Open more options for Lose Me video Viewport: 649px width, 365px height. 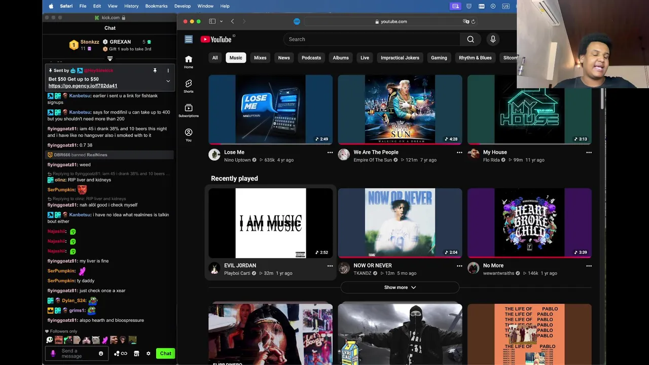click(330, 152)
